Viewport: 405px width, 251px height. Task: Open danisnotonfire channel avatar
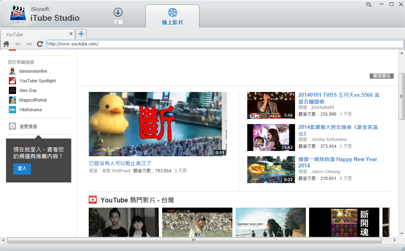pyautogui.click(x=12, y=71)
